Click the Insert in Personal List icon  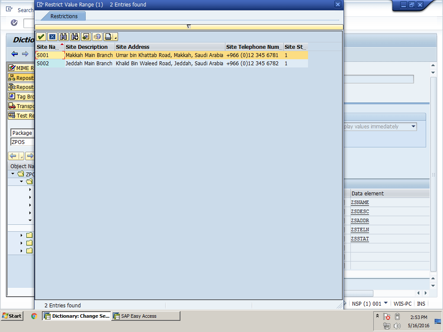86,37
